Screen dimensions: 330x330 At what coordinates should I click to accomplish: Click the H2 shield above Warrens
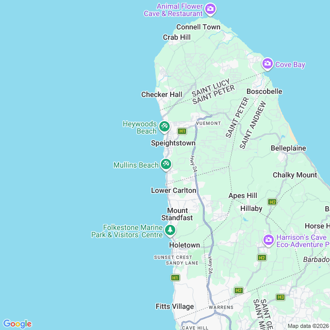coord(239,291)
